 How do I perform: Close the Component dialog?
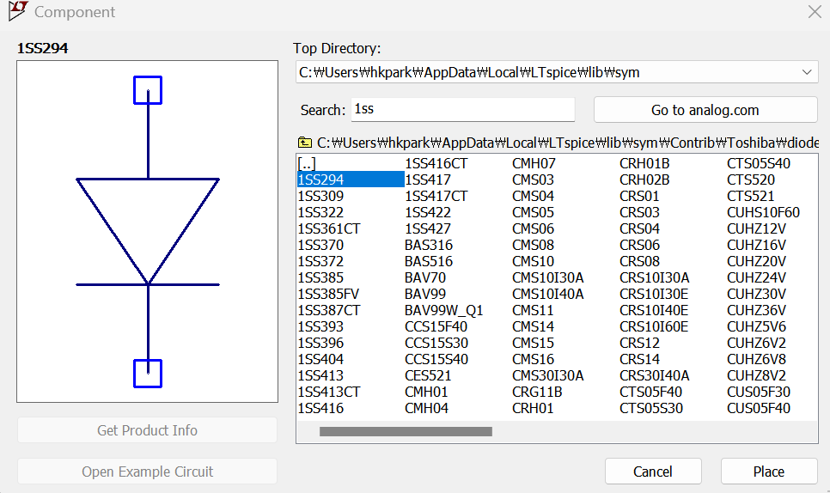(x=815, y=12)
